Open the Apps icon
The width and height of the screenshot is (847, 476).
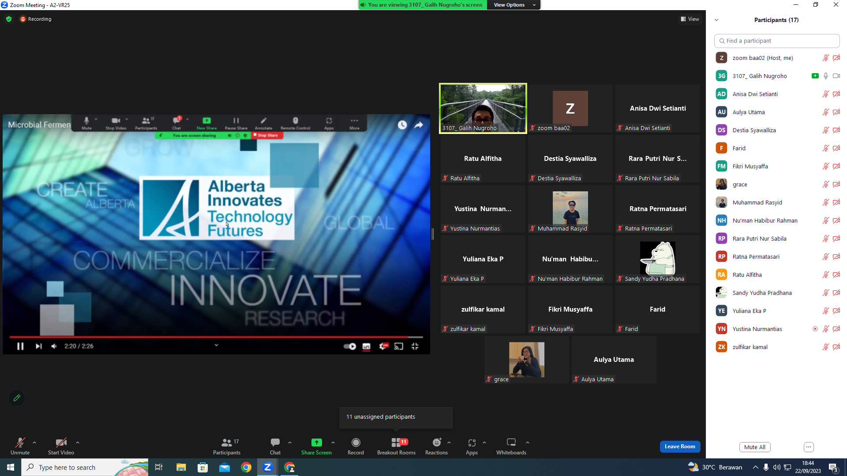[472, 443]
